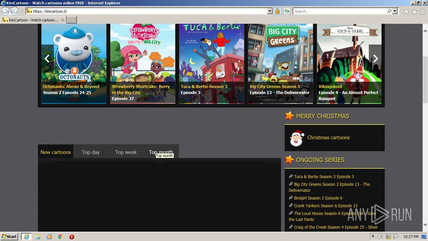The width and height of the screenshot is (428, 241).
Task: Click the browser Back arrow button
Action: point(5,11)
